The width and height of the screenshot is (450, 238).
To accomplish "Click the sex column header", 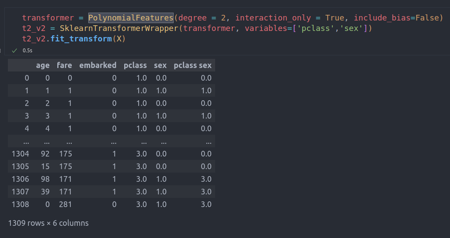I will pos(160,65).
